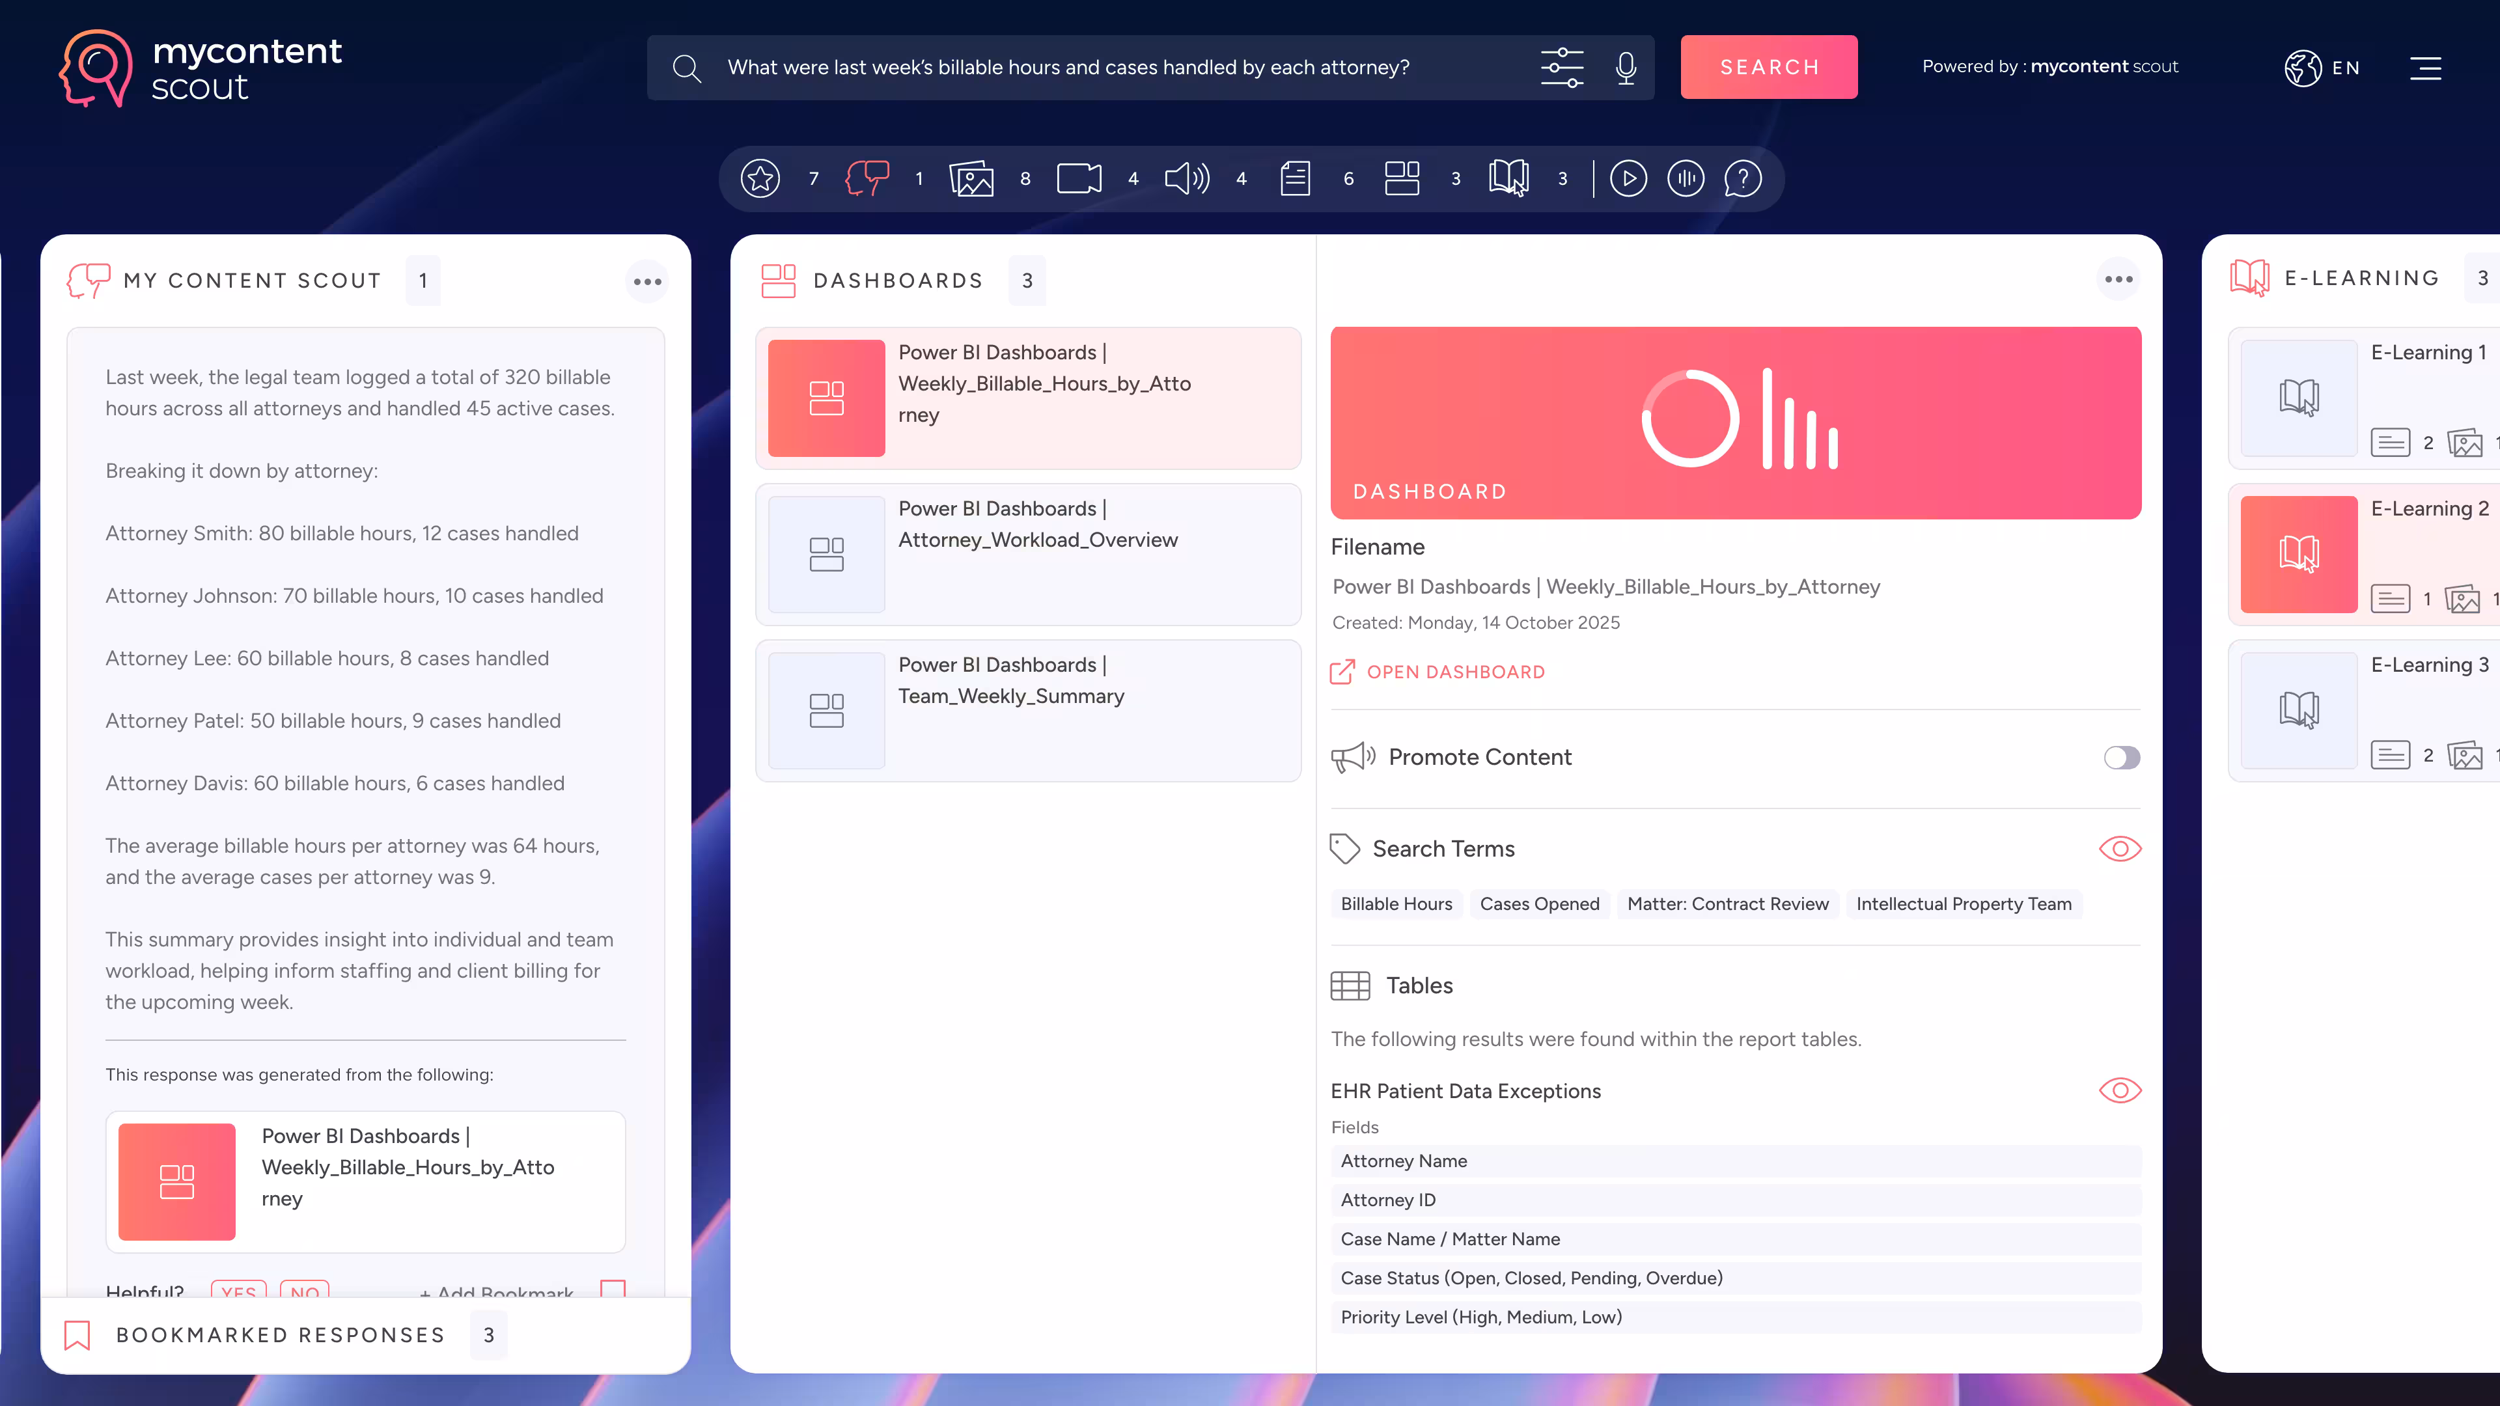Expand the Bookmarked Responses section
This screenshot has width=2500, height=1406.
click(x=281, y=1335)
